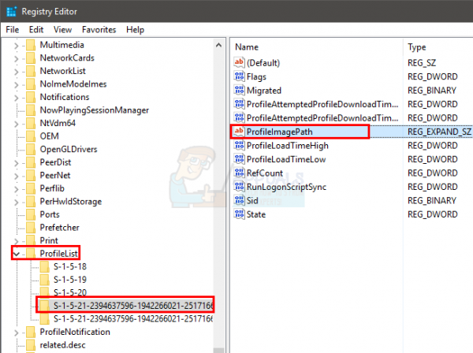The height and width of the screenshot is (353, 473).
Task: Click the ProfileLoadTimeHigh value icon
Action: tap(239, 145)
